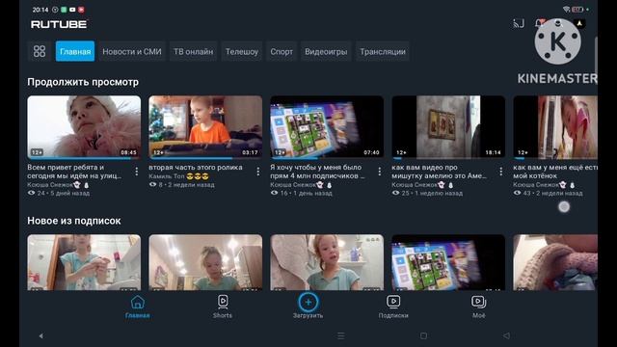Open the screen cast icon
The height and width of the screenshot is (347, 617).
pos(519,23)
